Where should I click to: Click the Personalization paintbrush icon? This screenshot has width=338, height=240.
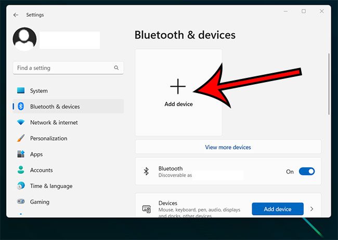pyautogui.click(x=21, y=139)
